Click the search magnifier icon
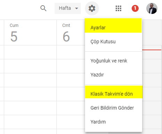Image resolution: width=162 pixels, height=134 pixels. (43, 8)
